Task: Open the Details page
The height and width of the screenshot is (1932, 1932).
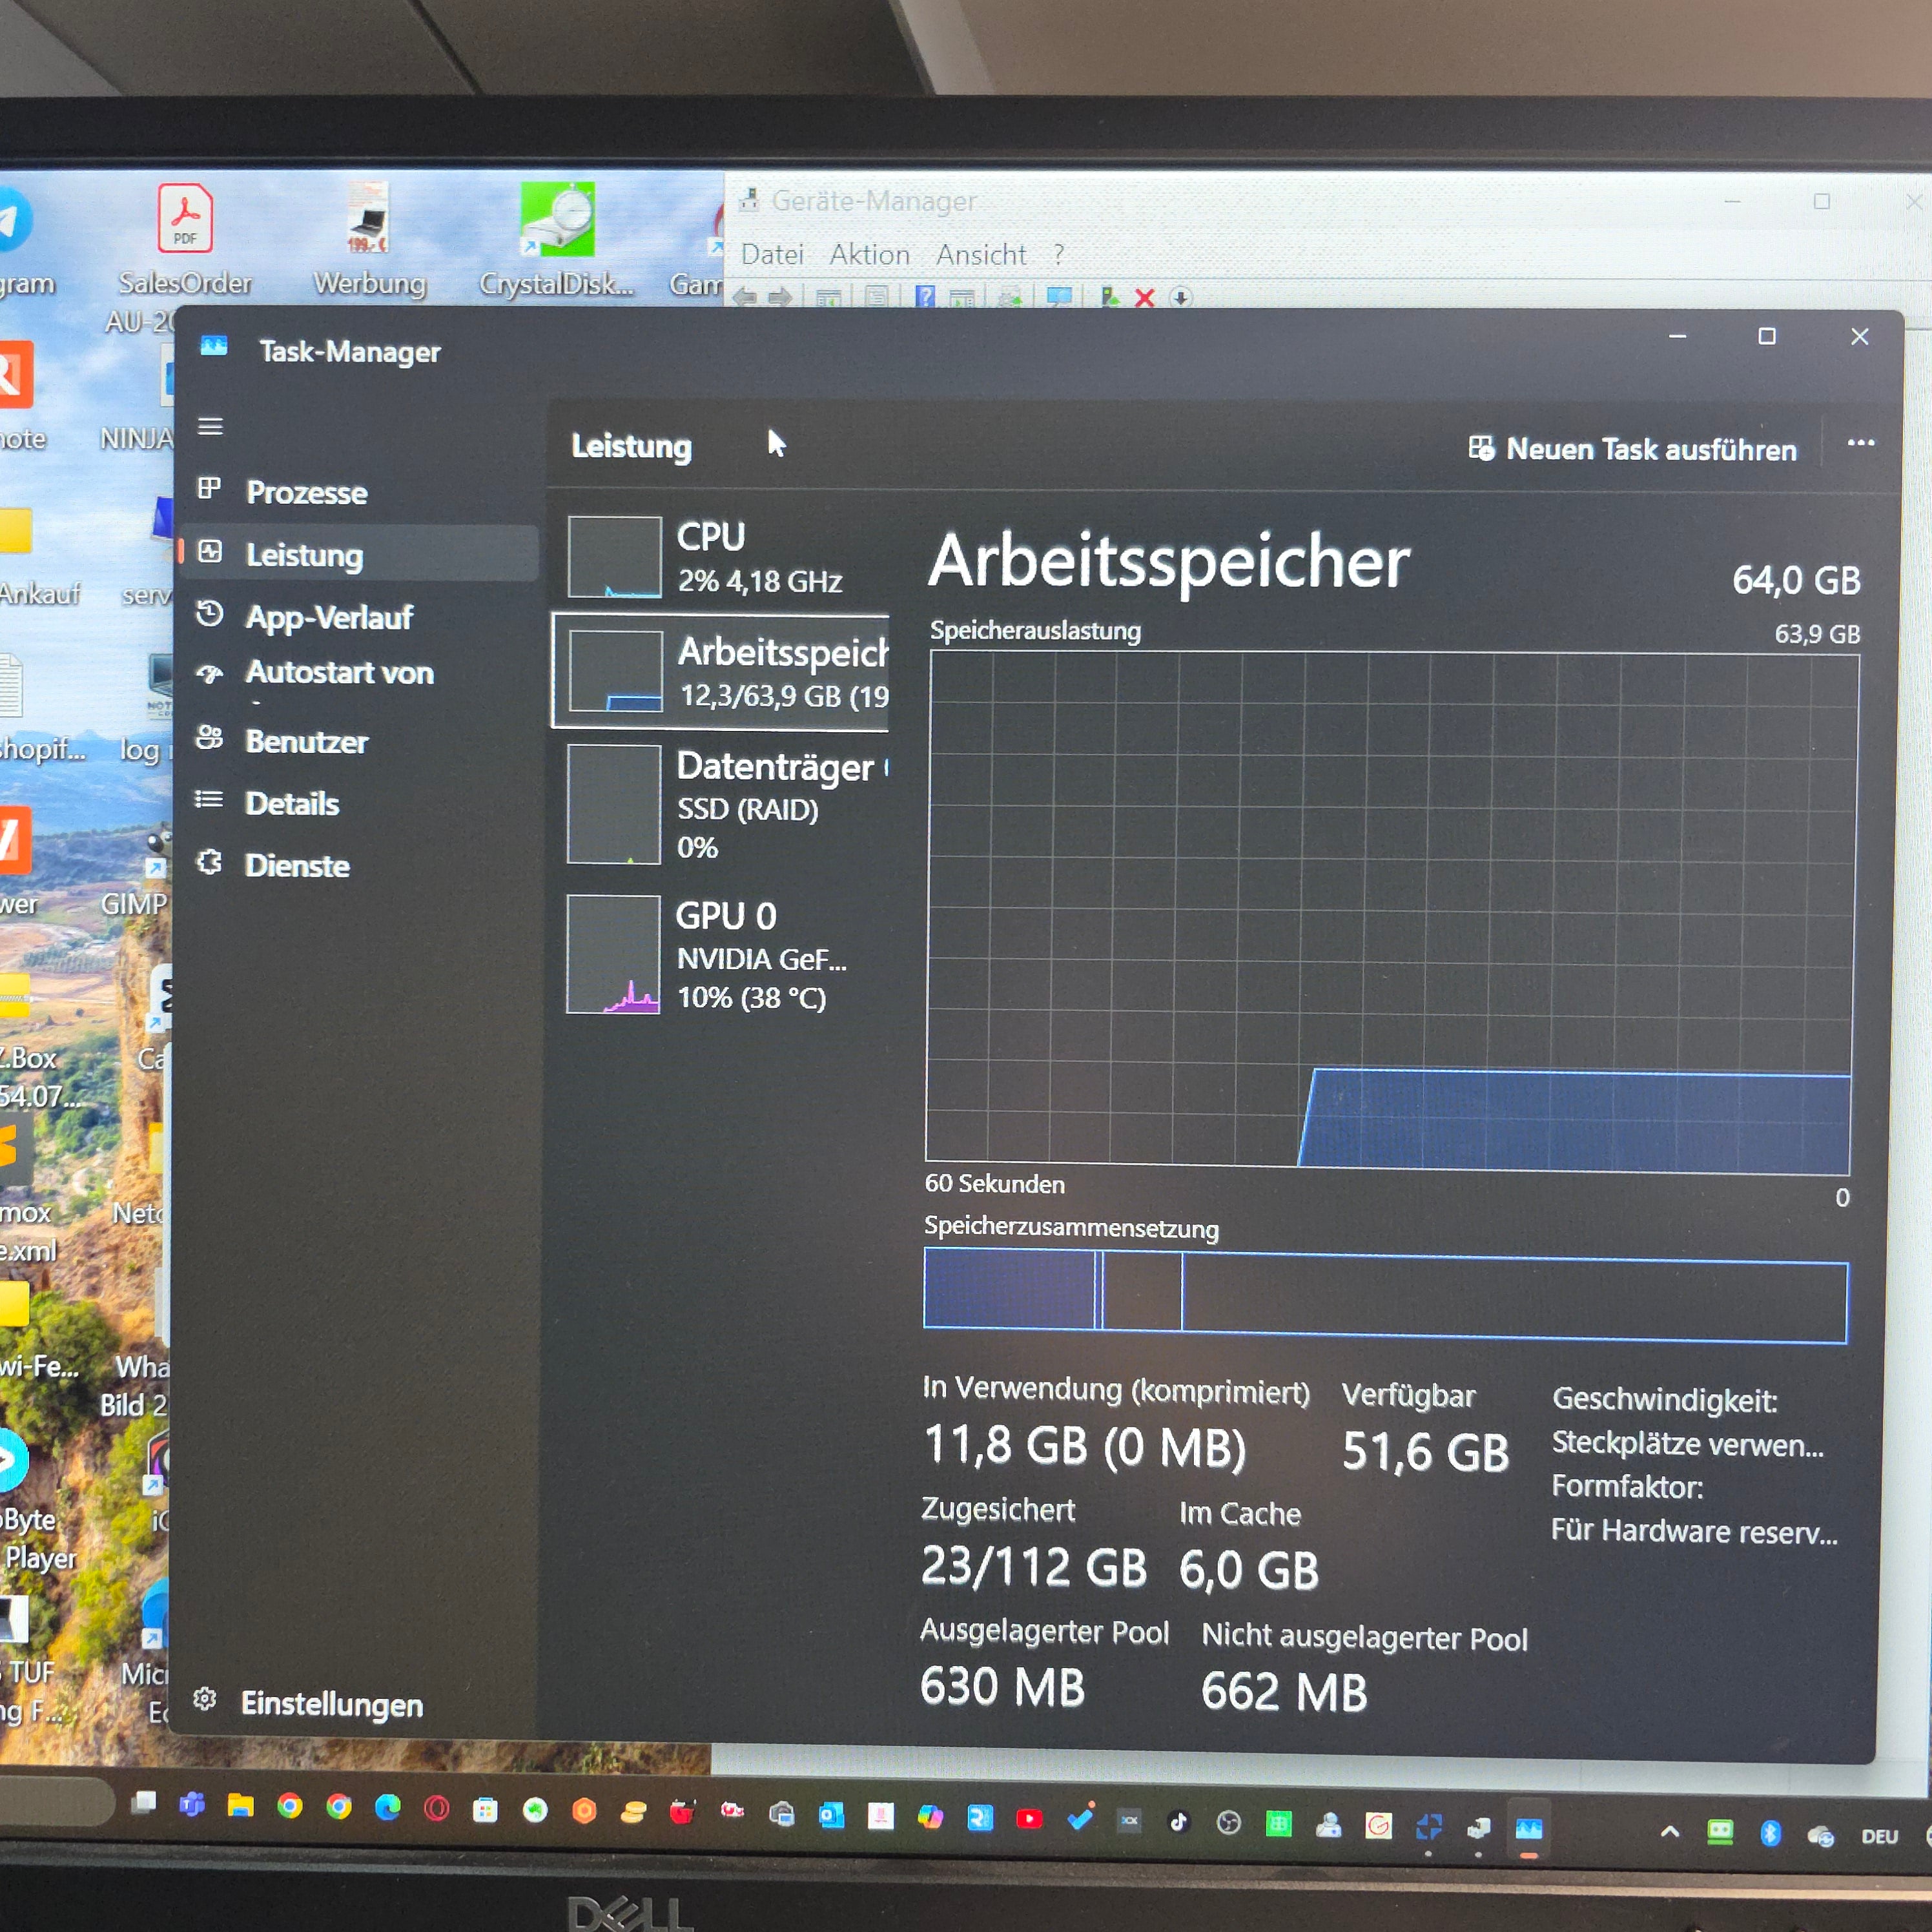Action: pos(291,803)
